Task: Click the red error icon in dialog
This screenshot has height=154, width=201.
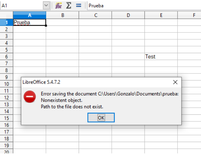Action: [x=30, y=97]
